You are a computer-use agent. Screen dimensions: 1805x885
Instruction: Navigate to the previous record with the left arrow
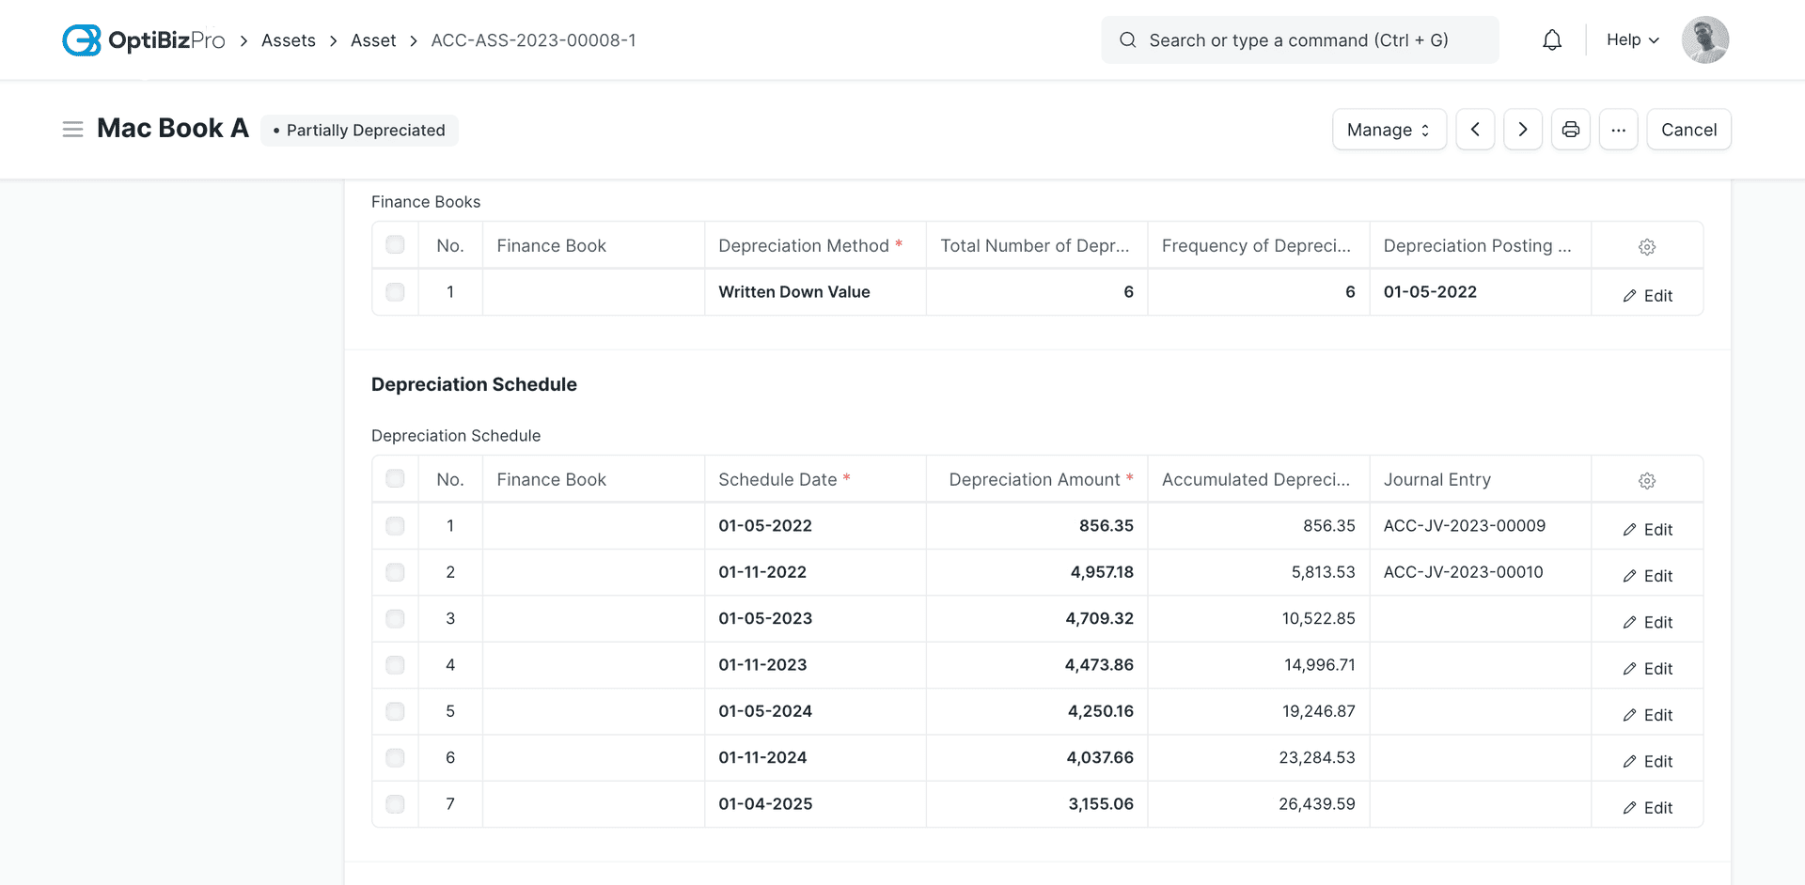[1475, 129]
